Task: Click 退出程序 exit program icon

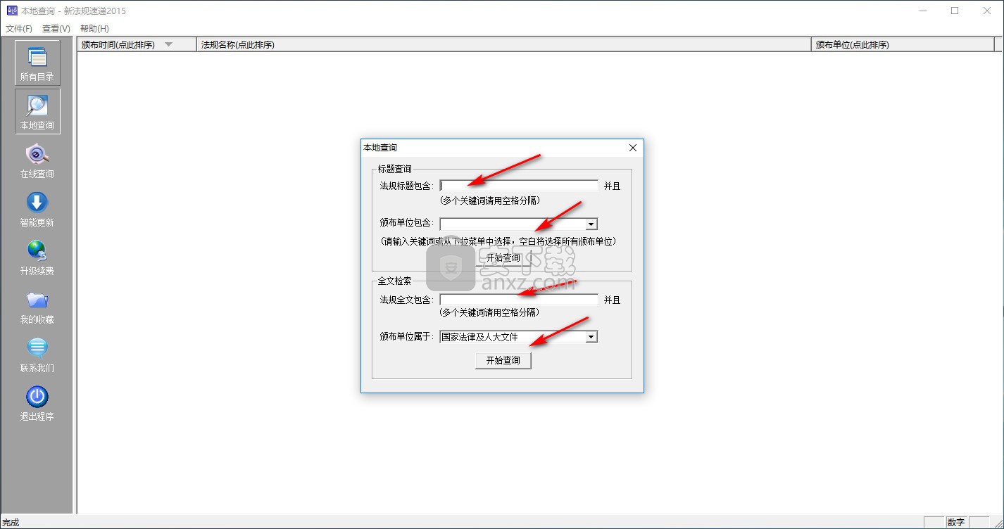Action: tap(37, 403)
